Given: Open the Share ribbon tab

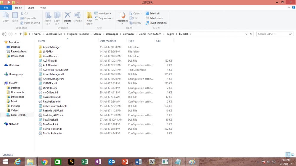Looking at the screenshot, I should (31, 8).
